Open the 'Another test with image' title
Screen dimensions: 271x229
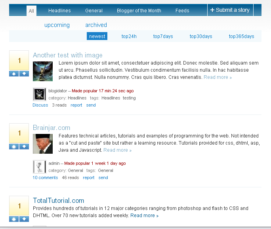pyautogui.click(x=68, y=55)
